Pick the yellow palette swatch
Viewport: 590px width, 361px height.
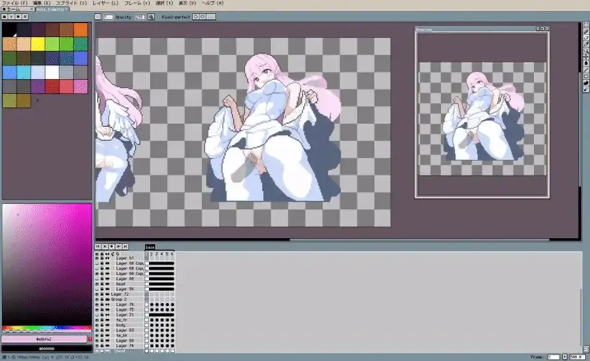point(38,44)
